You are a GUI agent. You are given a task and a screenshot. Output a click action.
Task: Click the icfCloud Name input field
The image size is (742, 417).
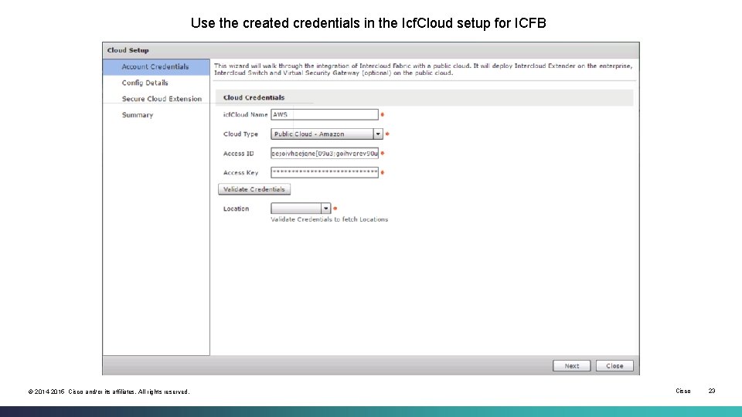[x=325, y=114]
